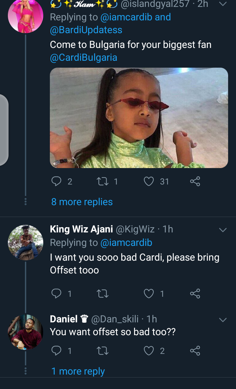Viewport: 236px width, 389px height.
Task: Like Daniel's tweet
Action: (149, 351)
